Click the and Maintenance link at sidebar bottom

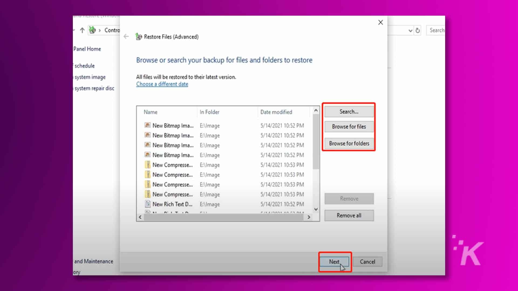(94, 261)
